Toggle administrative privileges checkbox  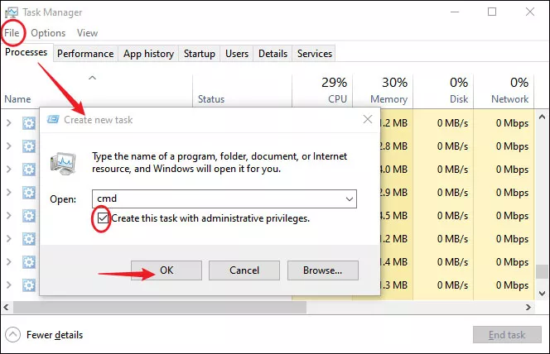103,218
